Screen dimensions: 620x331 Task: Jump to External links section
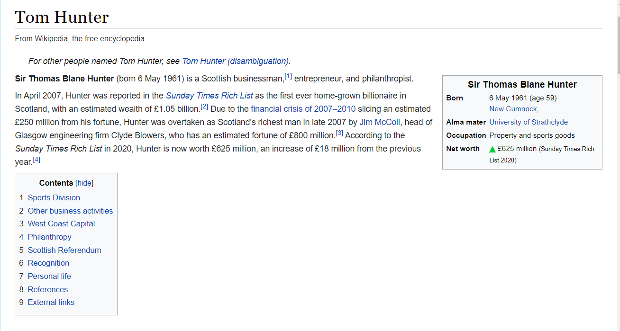[51, 303]
